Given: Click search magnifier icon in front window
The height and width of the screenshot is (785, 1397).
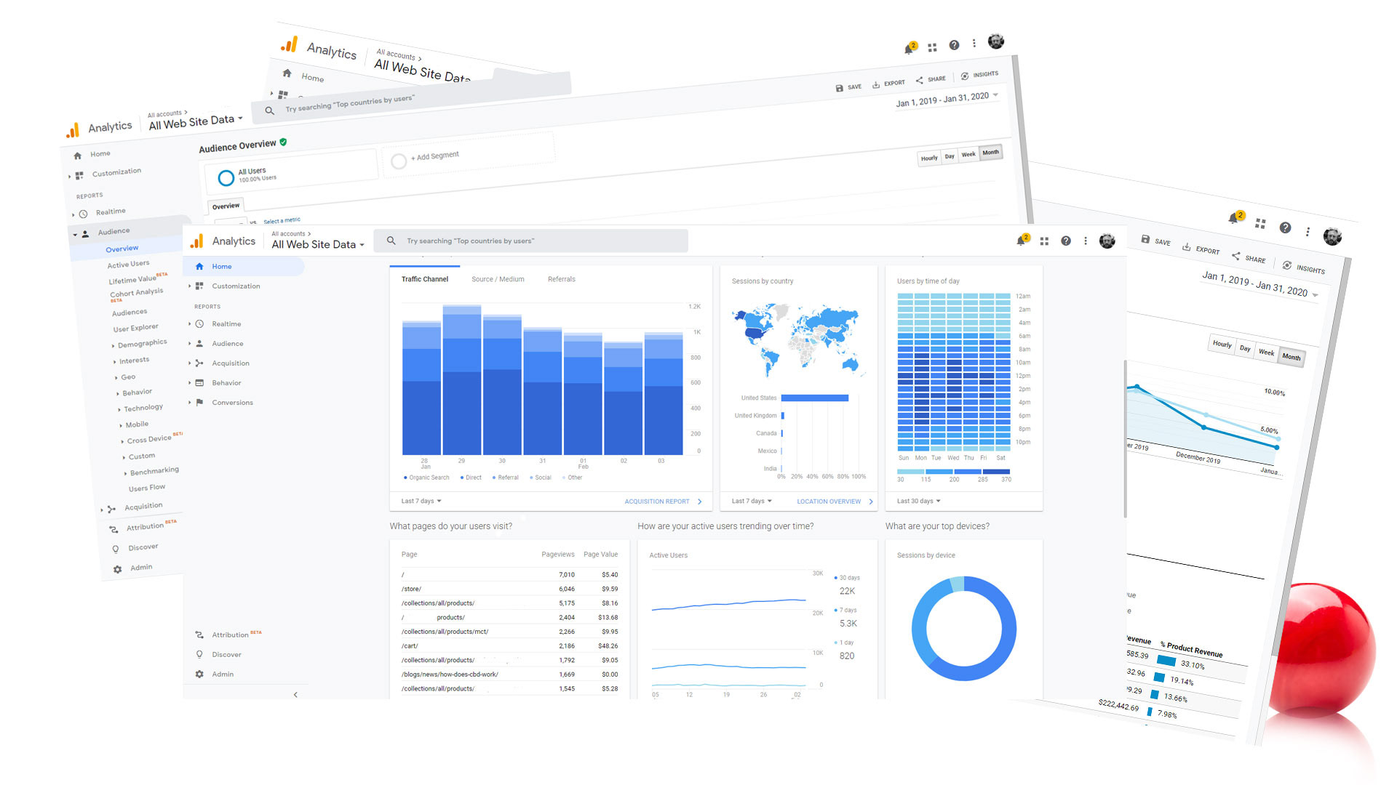Looking at the screenshot, I should pyautogui.click(x=391, y=241).
